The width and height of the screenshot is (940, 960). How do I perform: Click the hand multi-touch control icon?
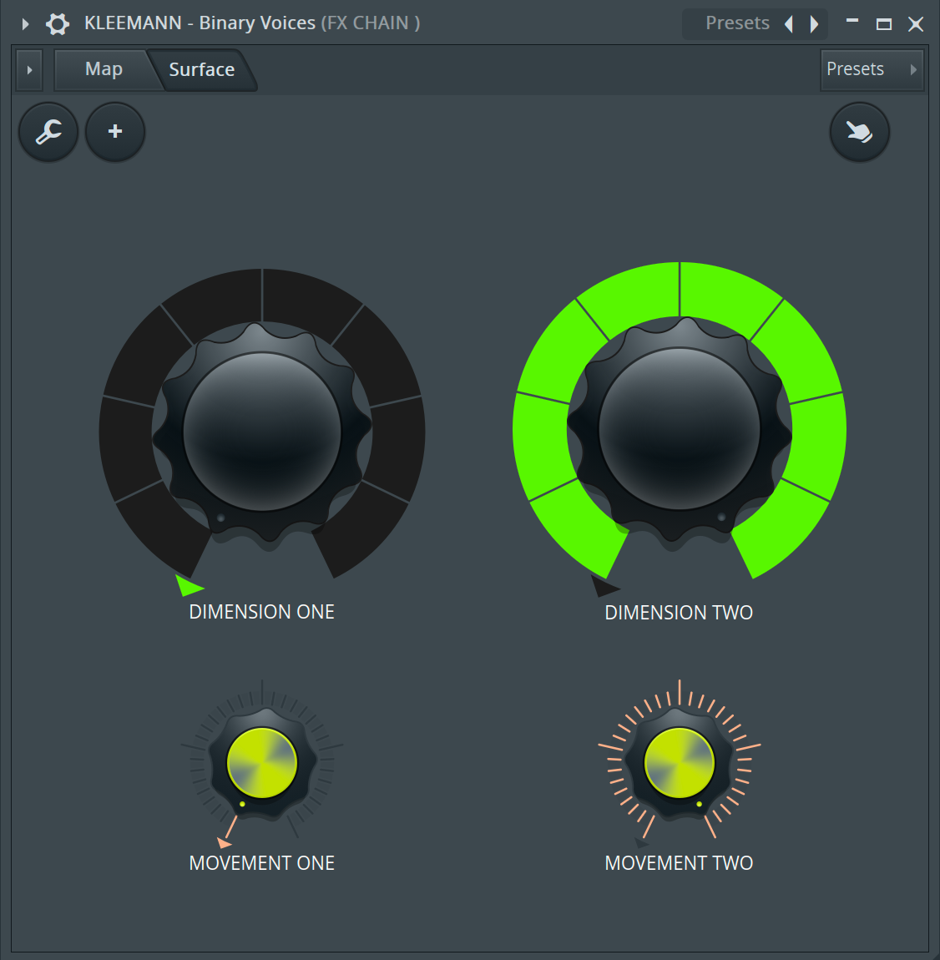click(x=859, y=132)
